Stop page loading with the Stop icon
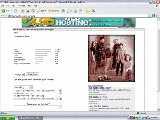 (x=23, y=11)
